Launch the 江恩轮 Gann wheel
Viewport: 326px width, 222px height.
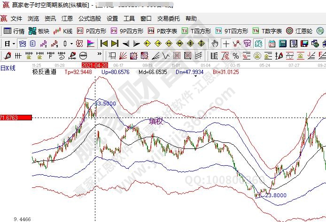click(300, 31)
